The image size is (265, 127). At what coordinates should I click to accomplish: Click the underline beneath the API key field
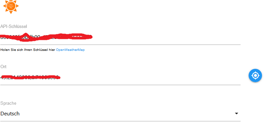tap(120, 45)
